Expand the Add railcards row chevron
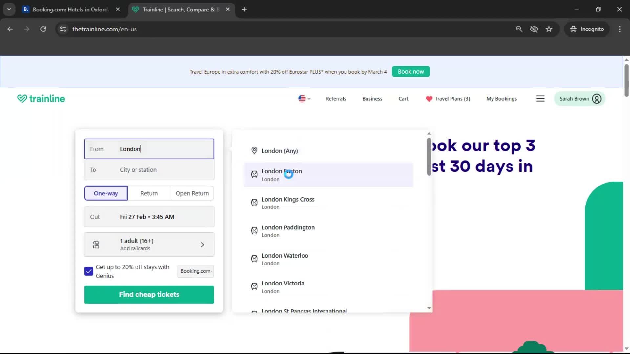This screenshot has height=354, width=630. [x=203, y=244]
